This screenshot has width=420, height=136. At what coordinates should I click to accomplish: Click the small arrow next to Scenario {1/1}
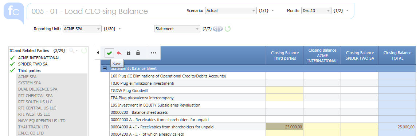(273, 11)
